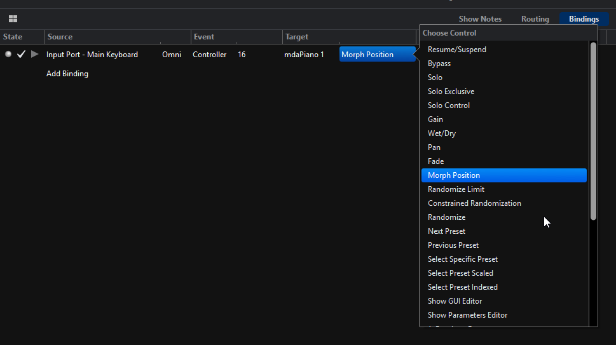Select highlighted Morph Position list item
Screen dimensions: 616x345
(504, 175)
